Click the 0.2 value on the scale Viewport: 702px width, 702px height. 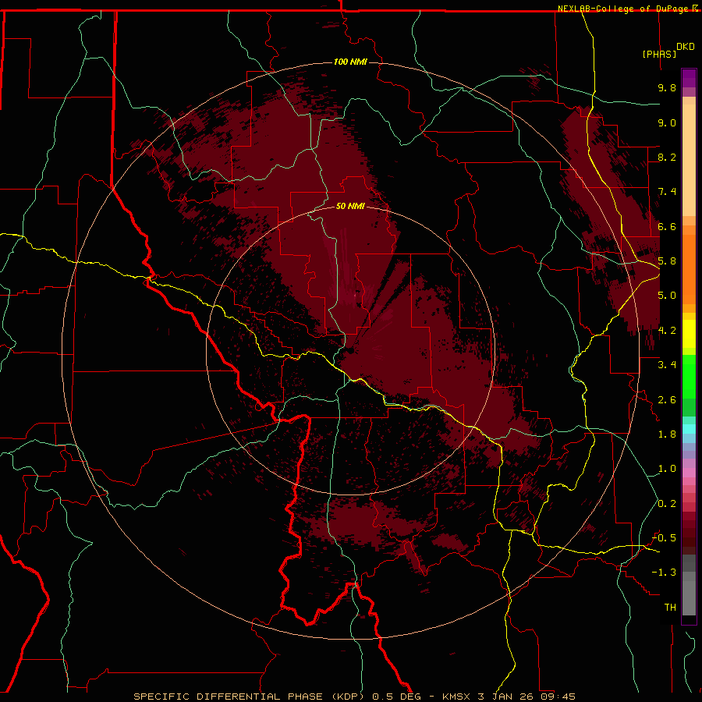point(667,504)
